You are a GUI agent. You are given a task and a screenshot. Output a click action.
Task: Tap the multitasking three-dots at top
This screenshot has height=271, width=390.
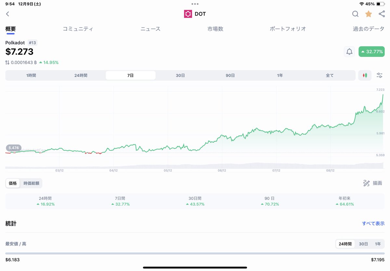[x=195, y=4]
